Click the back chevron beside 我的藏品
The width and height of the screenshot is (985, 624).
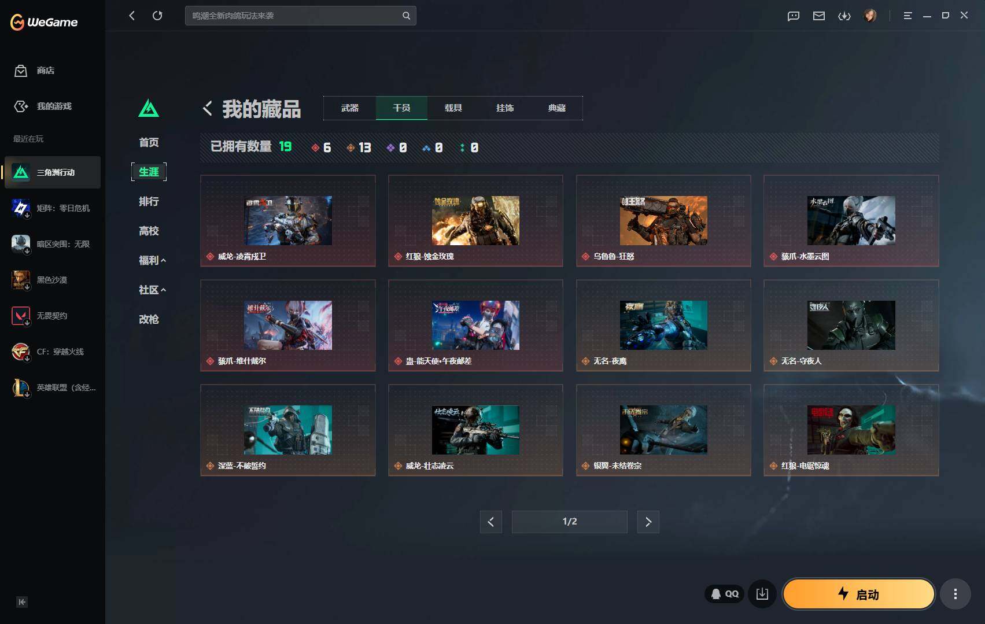pyautogui.click(x=208, y=108)
